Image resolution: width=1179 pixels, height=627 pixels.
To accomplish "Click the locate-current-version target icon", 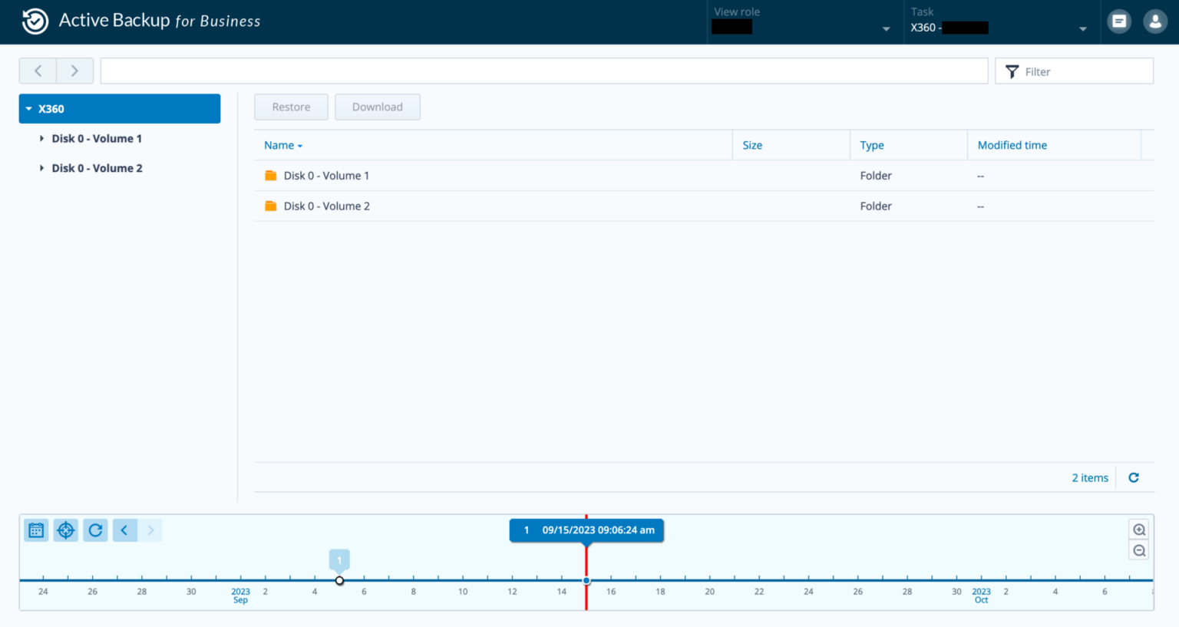I will click(65, 530).
